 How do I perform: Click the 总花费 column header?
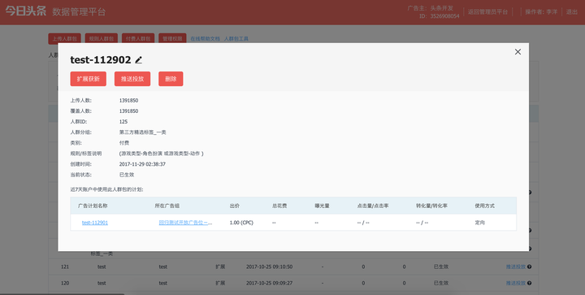279,206
